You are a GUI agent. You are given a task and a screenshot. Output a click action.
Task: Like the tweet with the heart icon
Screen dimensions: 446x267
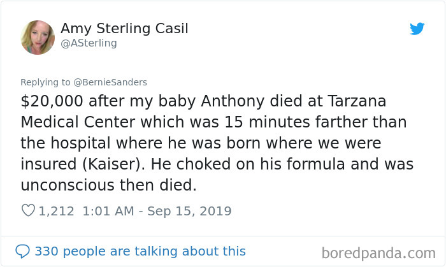pos(28,211)
